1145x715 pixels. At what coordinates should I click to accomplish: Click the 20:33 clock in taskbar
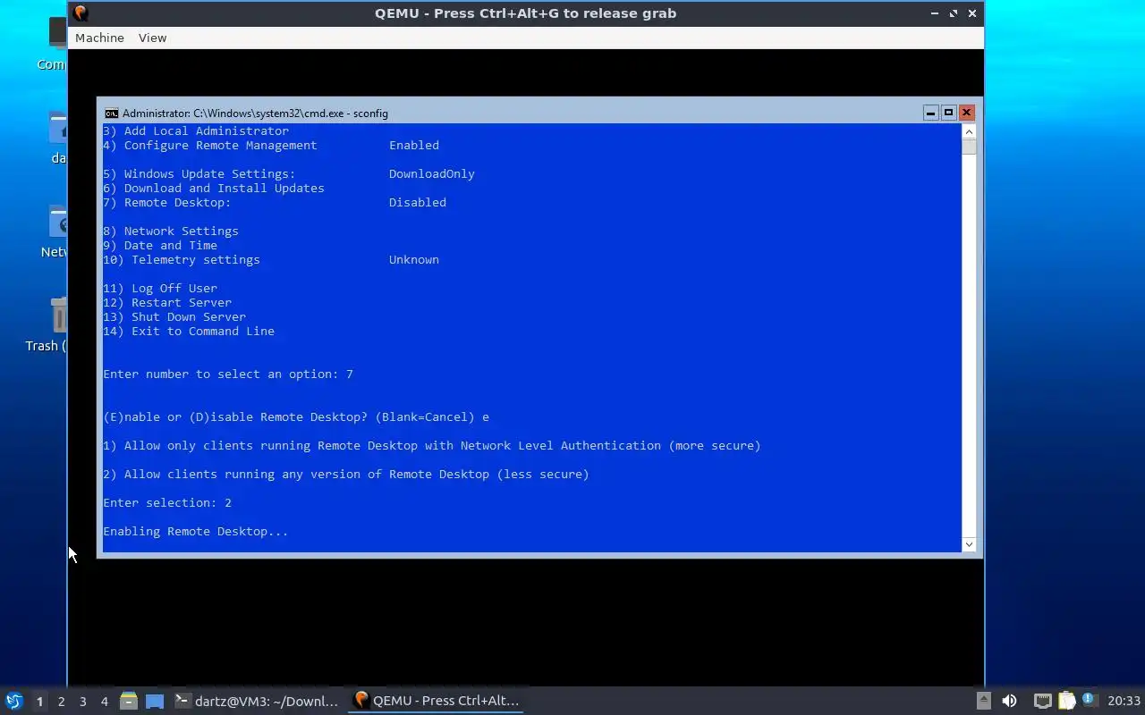[x=1124, y=701]
